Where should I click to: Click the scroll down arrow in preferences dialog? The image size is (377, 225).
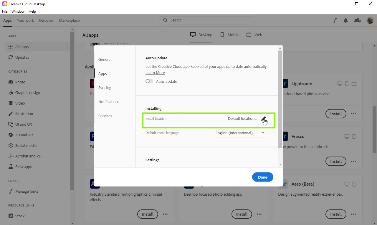280,164
